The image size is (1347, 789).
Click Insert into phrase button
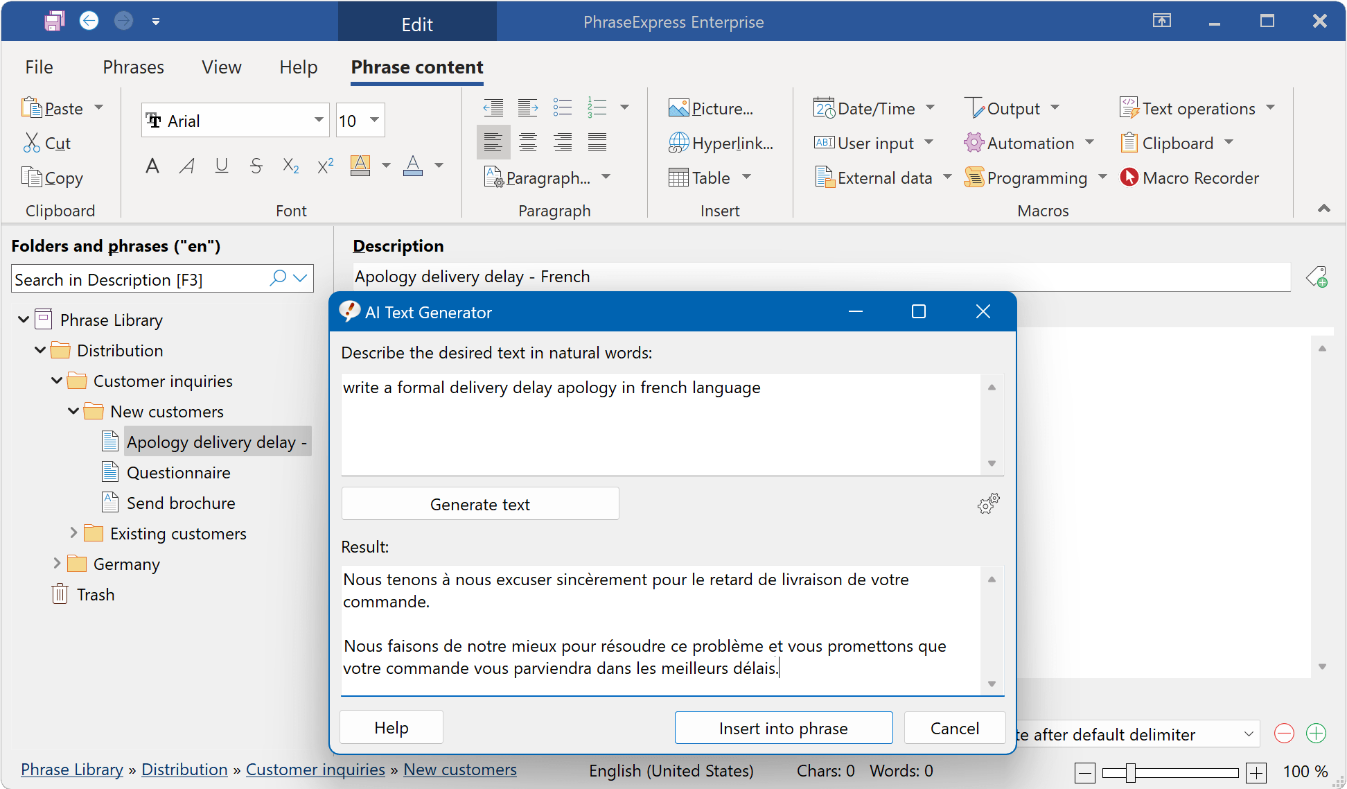[x=783, y=727]
